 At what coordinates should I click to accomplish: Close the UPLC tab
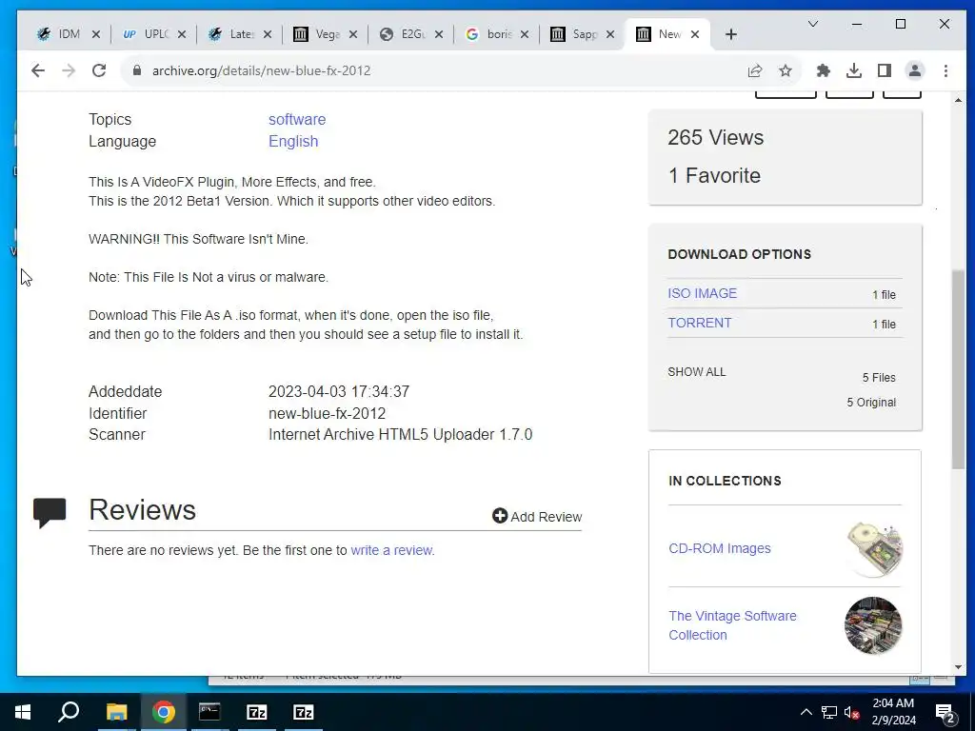pos(182,34)
